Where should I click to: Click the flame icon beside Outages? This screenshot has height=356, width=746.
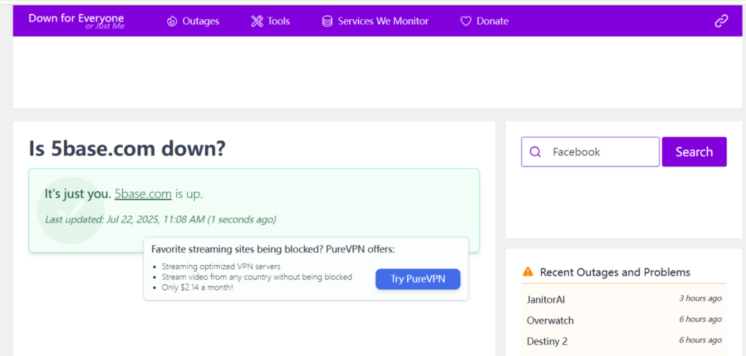point(172,21)
